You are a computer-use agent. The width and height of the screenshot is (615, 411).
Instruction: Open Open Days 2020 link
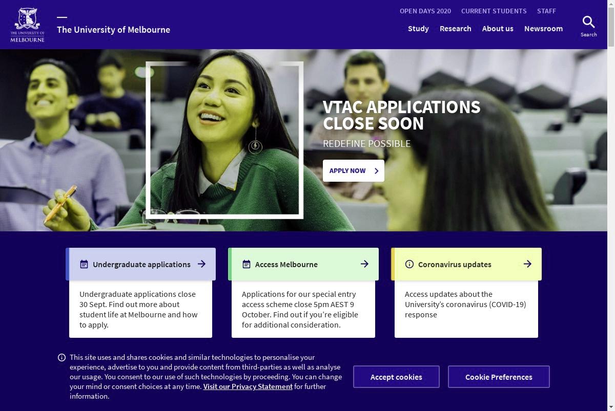(425, 11)
